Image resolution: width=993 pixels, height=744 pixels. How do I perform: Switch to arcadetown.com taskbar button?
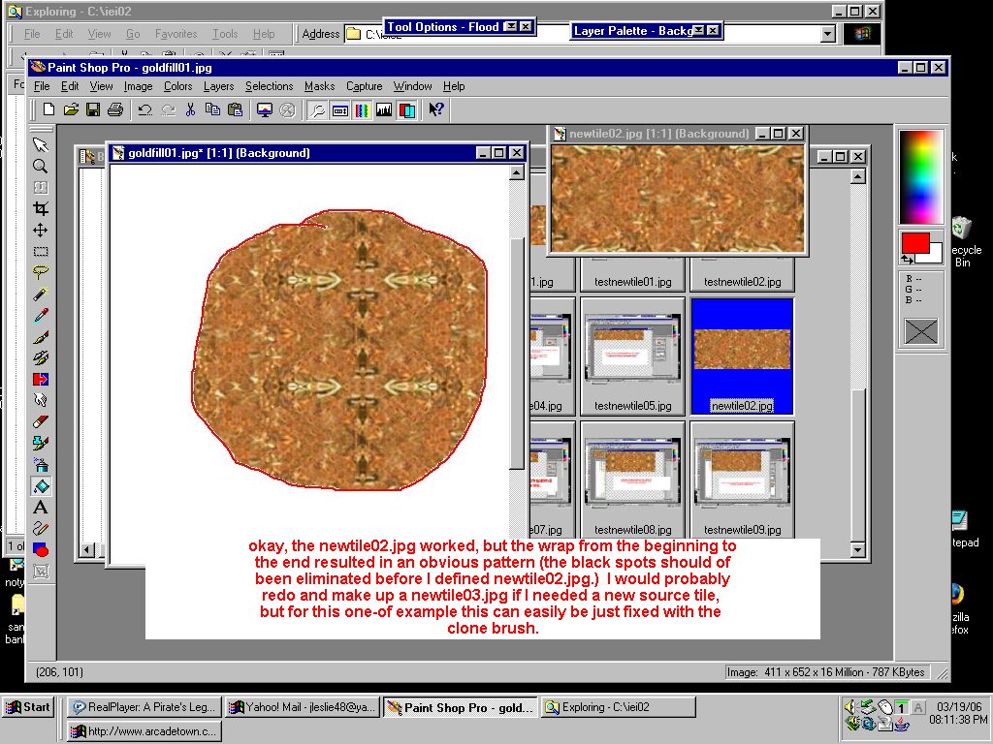[144, 731]
